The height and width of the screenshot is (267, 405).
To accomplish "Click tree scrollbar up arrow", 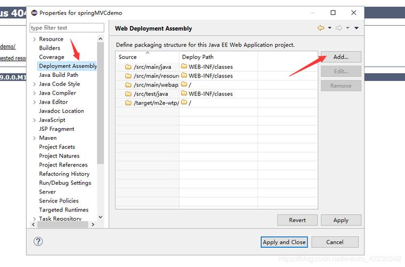I will (100, 39).
